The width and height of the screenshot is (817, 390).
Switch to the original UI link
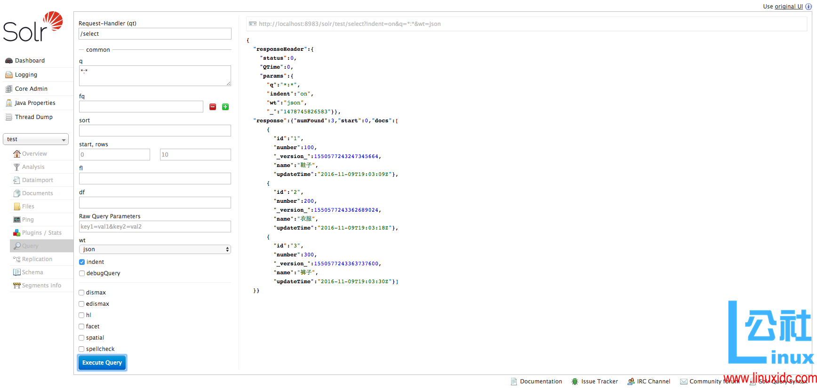pos(789,7)
